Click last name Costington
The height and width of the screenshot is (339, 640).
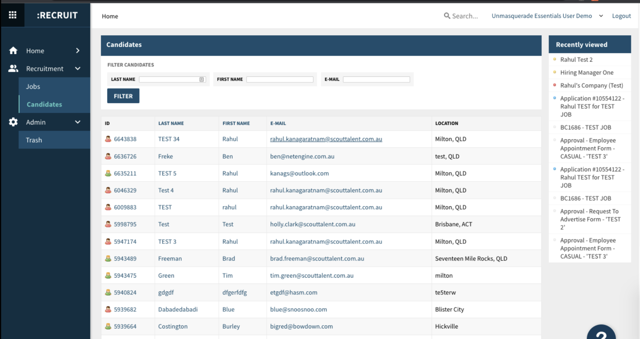173,326
